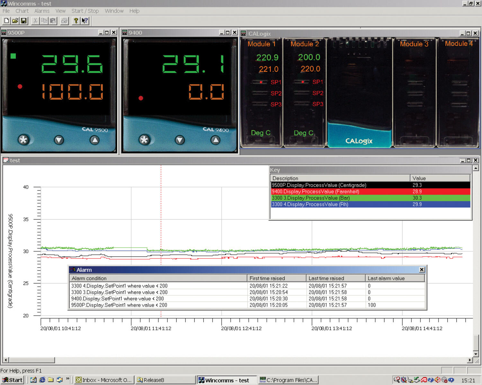Screen dimensions: 482x385
Task: Copy the selection using the toolbar
Action: (44, 21)
